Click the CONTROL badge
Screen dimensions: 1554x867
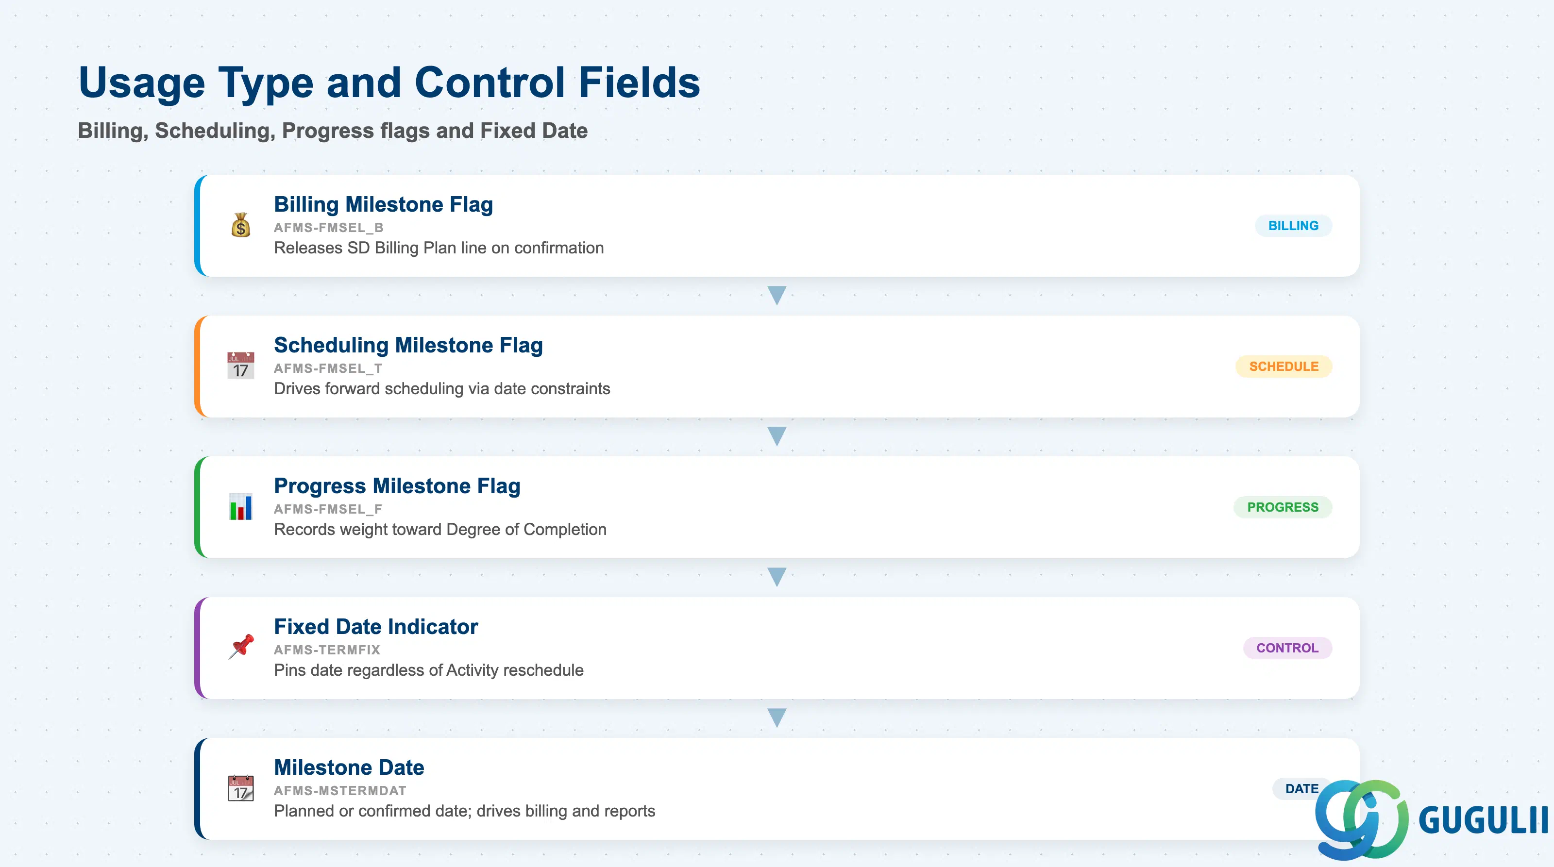pos(1287,648)
